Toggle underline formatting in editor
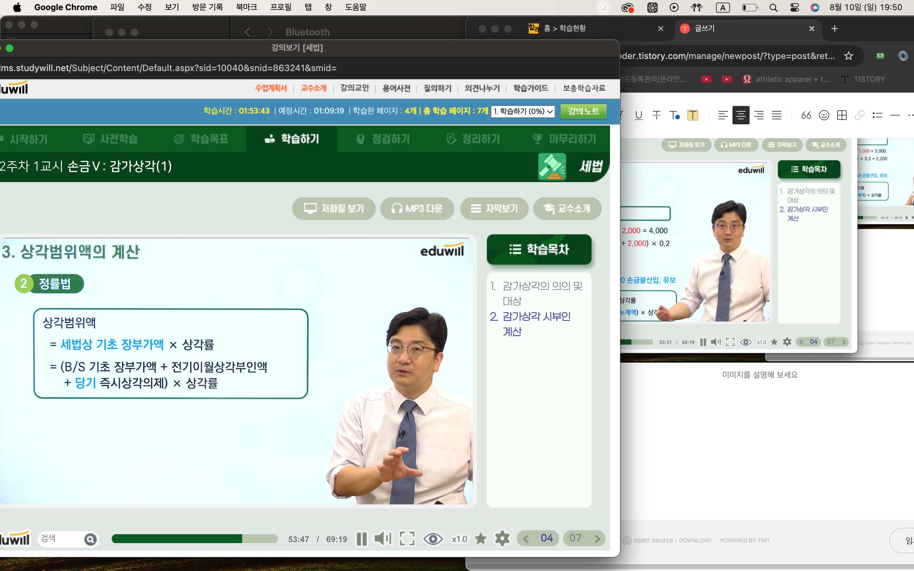 [639, 115]
